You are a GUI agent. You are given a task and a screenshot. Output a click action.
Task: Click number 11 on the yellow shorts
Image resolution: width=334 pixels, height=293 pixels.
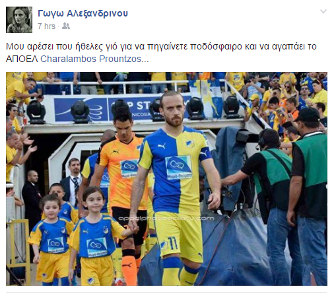173,243
